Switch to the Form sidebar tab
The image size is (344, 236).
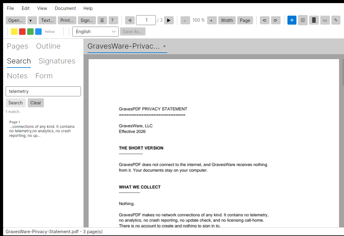[44, 76]
